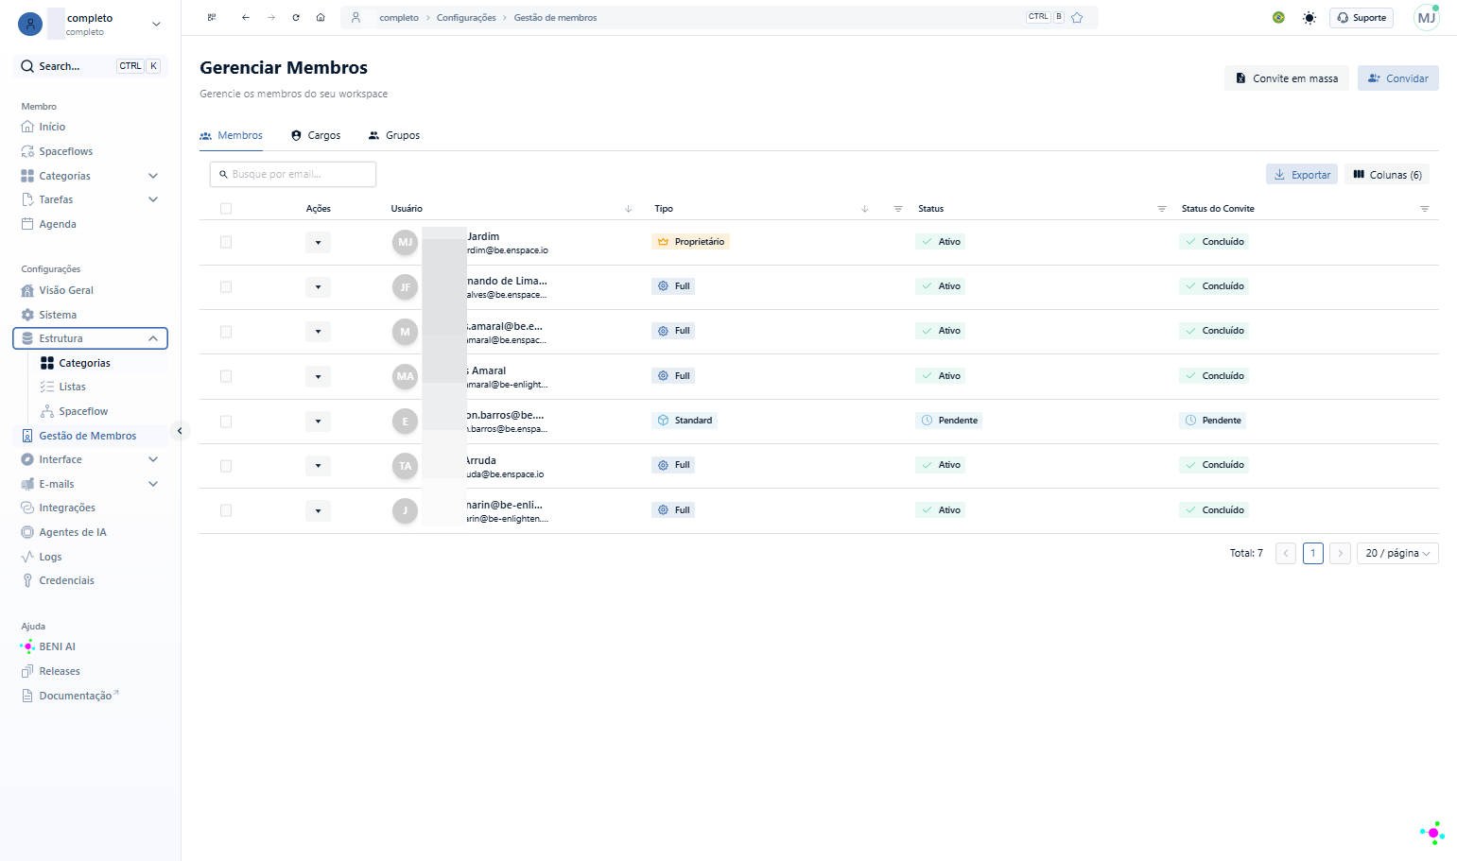Click the Convidar button
Screen dimensions: 1457x861
pyautogui.click(x=1398, y=78)
